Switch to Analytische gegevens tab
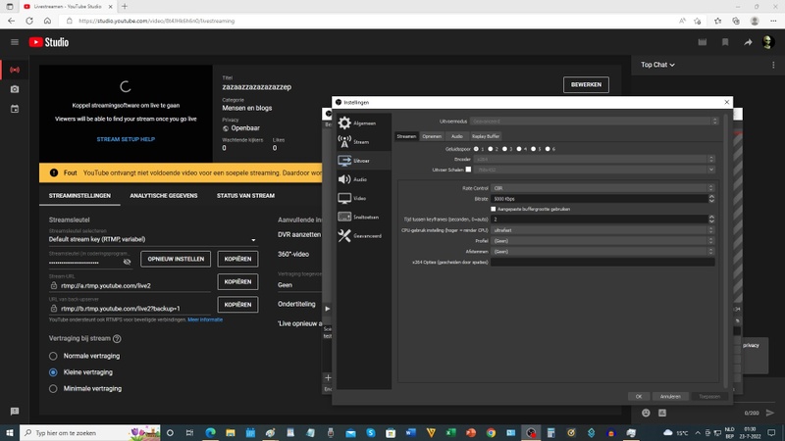 tap(163, 196)
